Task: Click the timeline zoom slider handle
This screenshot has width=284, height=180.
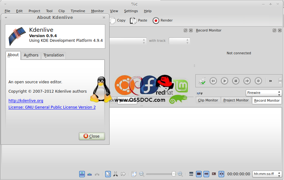Action: point(174,174)
